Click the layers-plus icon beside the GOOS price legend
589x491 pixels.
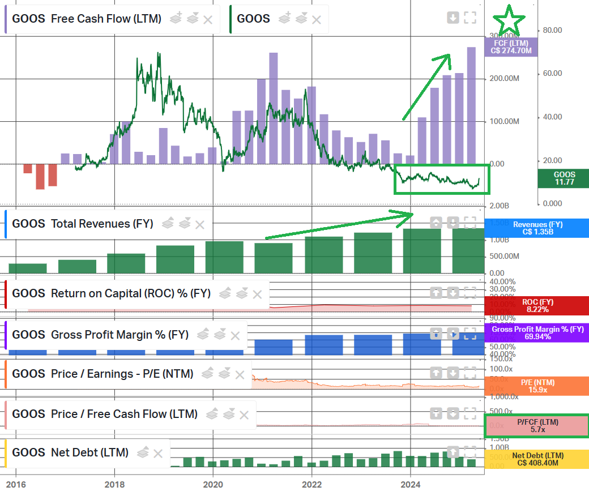[x=284, y=18]
